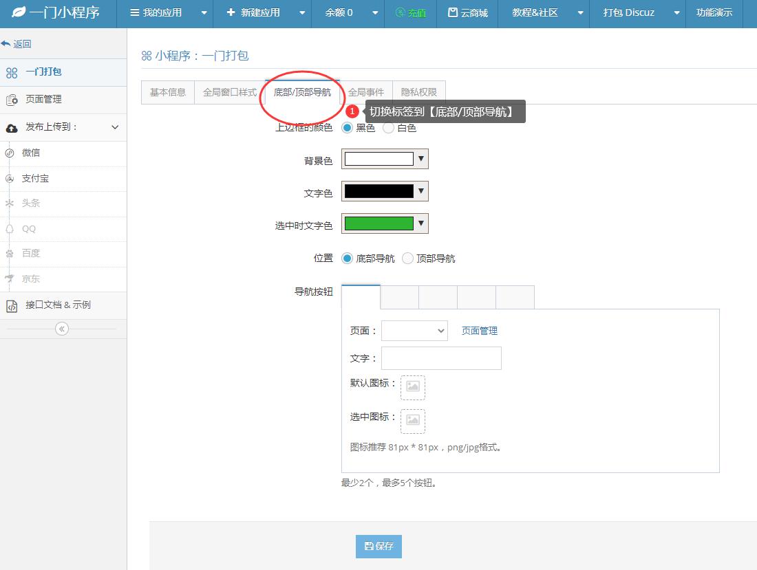757x570 pixels.
Task: Click the 支付宝 platform icon
Action: (9, 179)
